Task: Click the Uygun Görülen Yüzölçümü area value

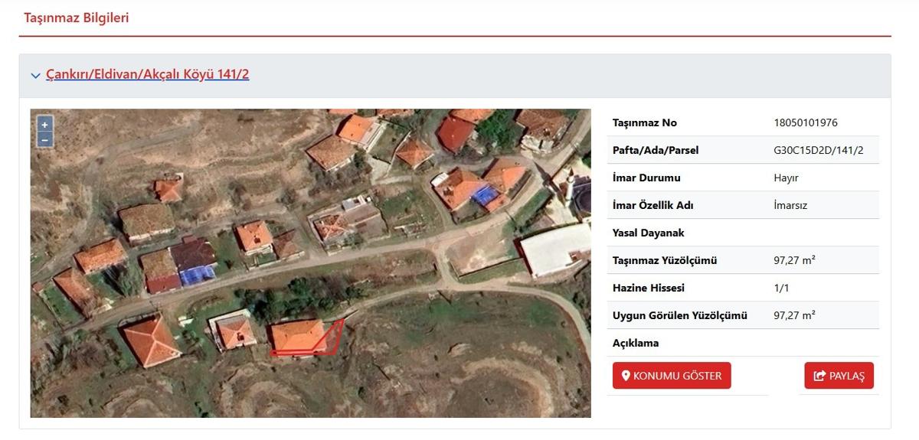Action: 794,315
